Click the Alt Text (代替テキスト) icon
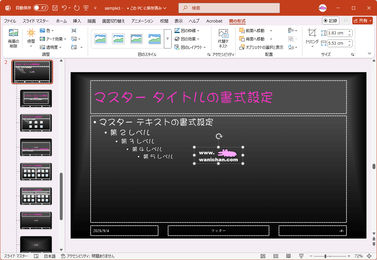The width and height of the screenshot is (377, 260). tap(223, 33)
